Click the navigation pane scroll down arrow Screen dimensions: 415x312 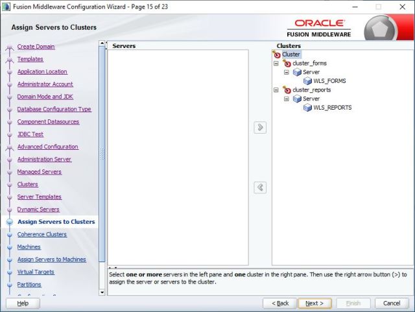point(102,293)
